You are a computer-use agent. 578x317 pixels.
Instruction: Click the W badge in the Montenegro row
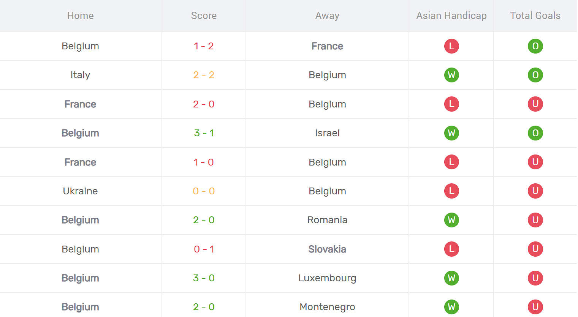pyautogui.click(x=451, y=307)
